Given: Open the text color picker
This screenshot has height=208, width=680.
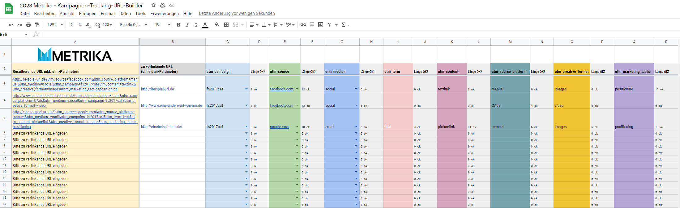Looking at the screenshot, I should (205, 25).
